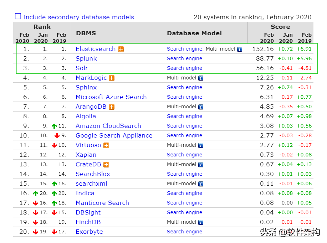
Task: Click Search engine link in the Indica row
Action: click(x=184, y=193)
